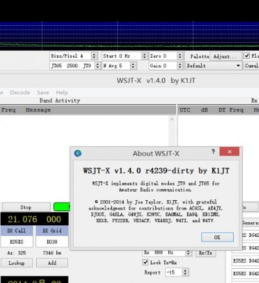Open the Default palette dropdown

point(214,65)
